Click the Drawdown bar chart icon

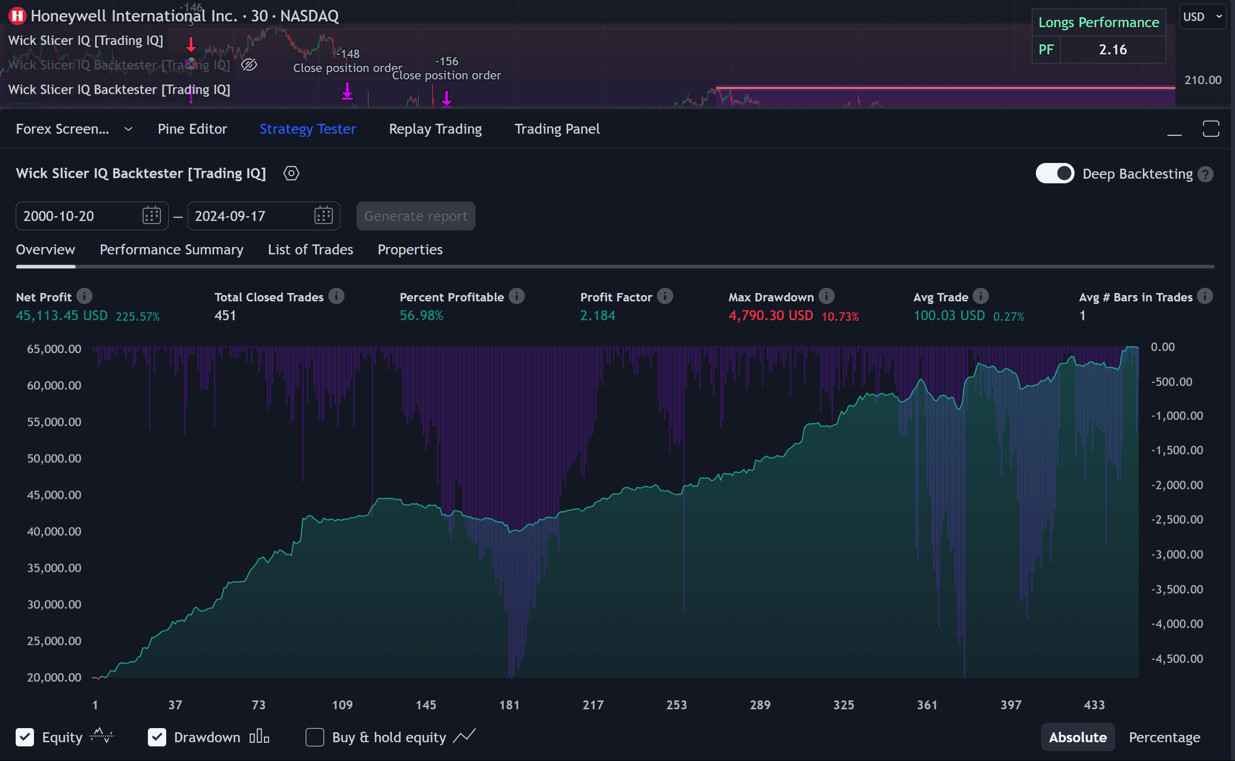pyautogui.click(x=259, y=736)
